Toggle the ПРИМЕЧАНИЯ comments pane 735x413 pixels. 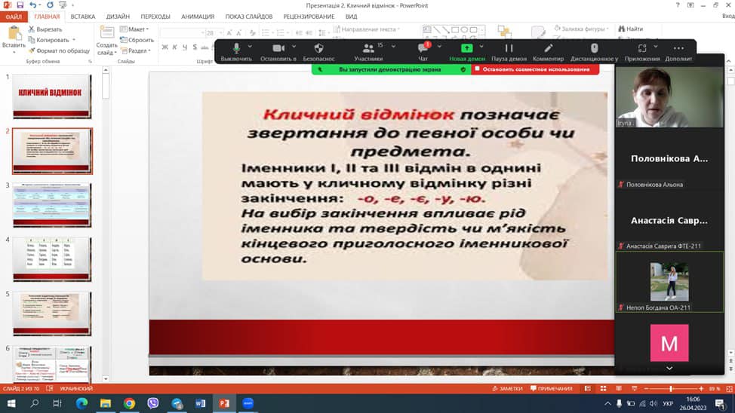[x=551, y=388]
